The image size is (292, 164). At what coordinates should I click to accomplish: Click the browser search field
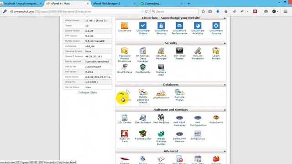tap(175, 11)
